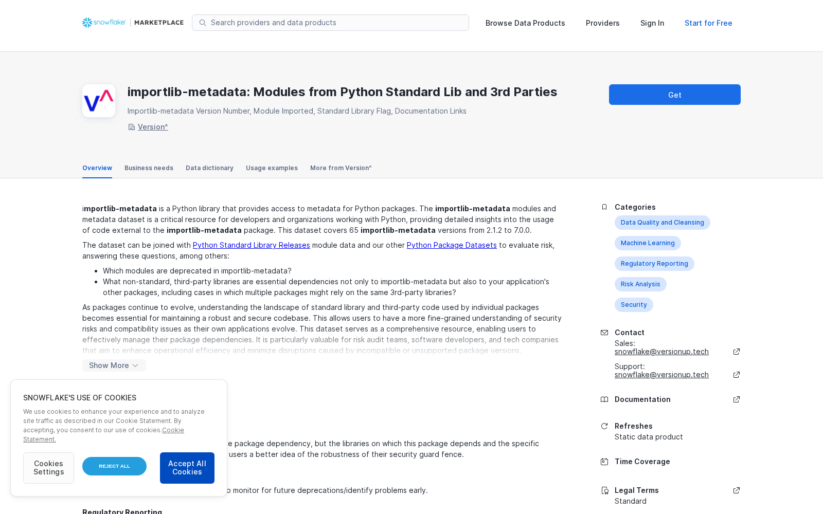This screenshot has height=514, width=823.
Task: Open the Providers nav item
Action: click(x=603, y=23)
